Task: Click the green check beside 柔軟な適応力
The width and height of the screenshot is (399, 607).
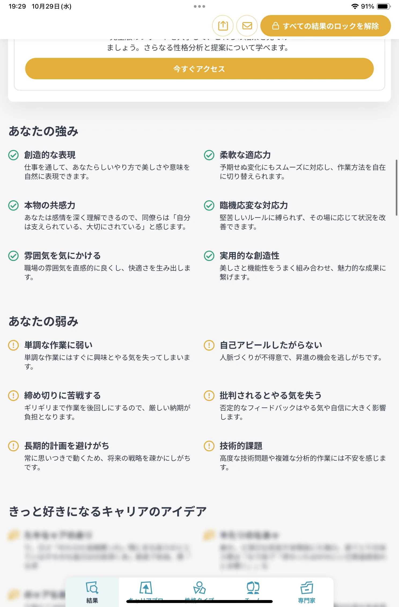Action: (209, 155)
